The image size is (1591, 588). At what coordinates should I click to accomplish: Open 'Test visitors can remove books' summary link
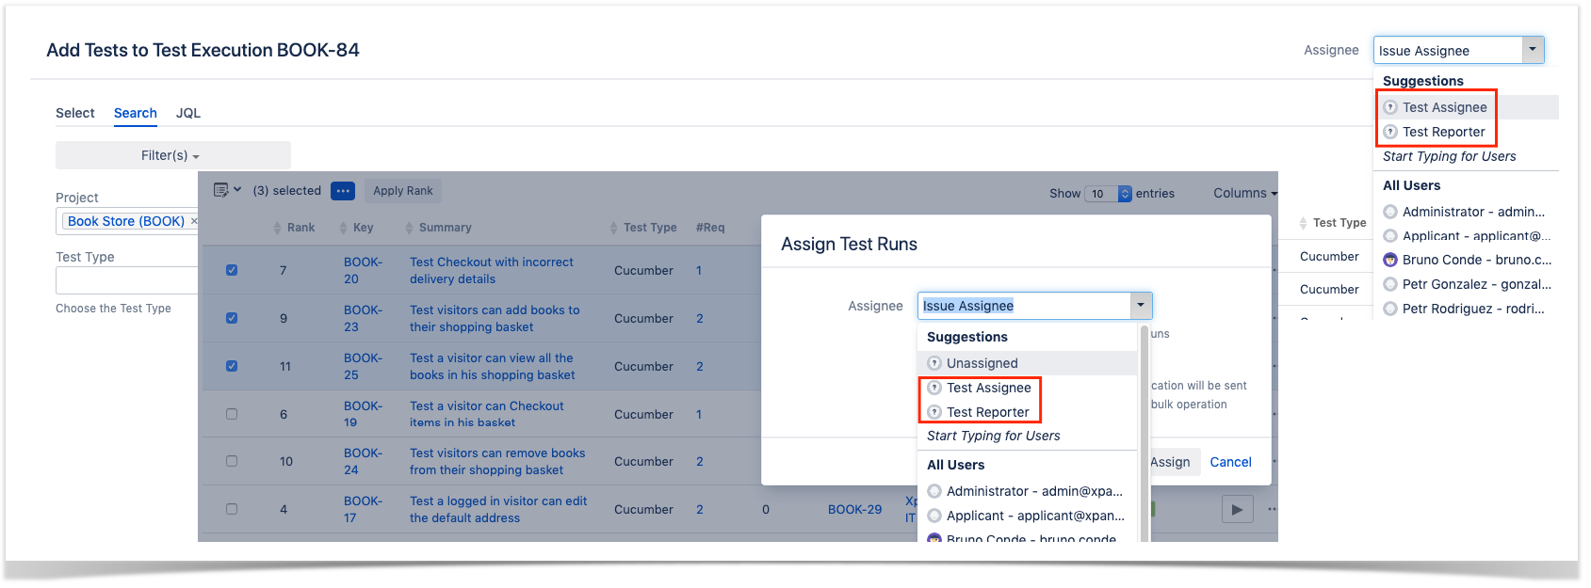(x=497, y=461)
